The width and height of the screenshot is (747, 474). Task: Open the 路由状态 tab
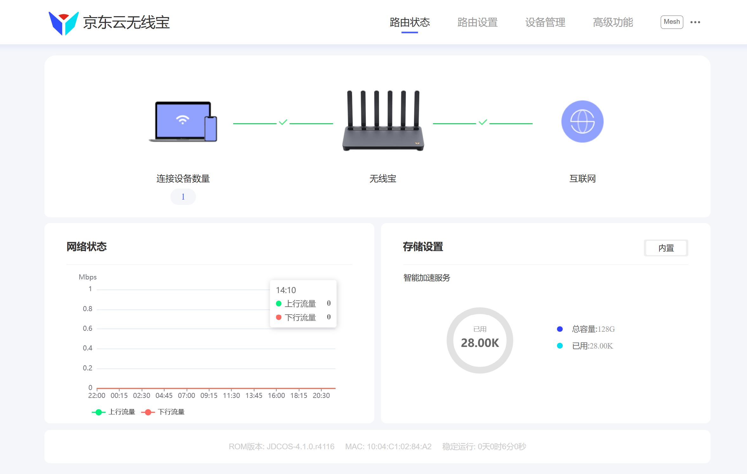point(410,22)
